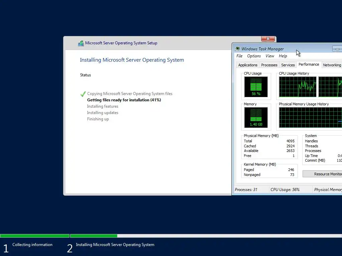This screenshot has width=342, height=256.
Task: Switch to the Processes tab
Action: coord(269,65)
